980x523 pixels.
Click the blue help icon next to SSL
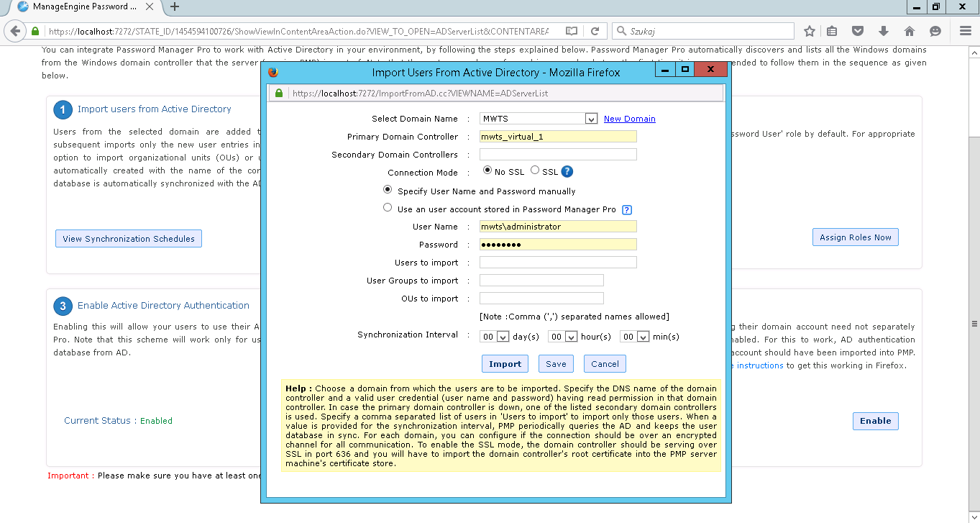click(567, 171)
